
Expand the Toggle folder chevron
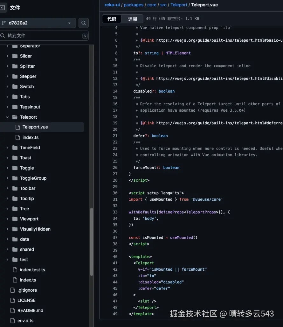tap(8, 168)
